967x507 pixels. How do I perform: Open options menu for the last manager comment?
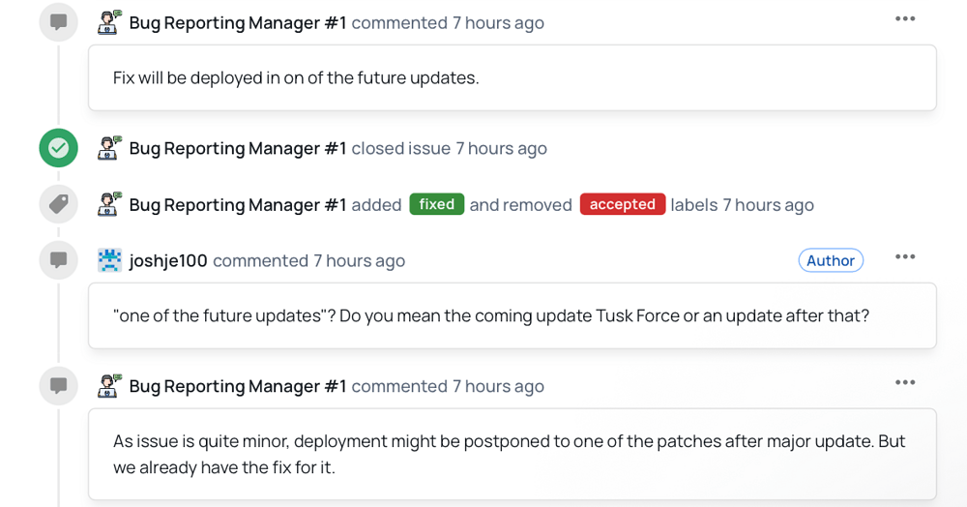tap(905, 383)
